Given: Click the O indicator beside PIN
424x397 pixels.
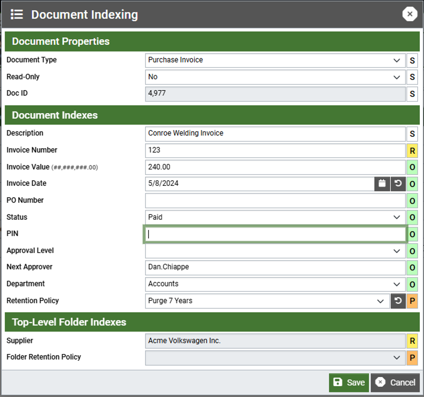Looking at the screenshot, I should (x=412, y=234).
